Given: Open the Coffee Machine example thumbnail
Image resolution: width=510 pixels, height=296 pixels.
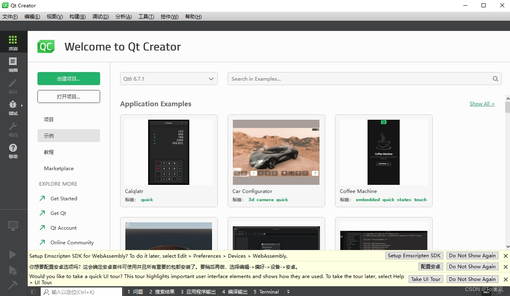Looking at the screenshot, I should point(384,152).
